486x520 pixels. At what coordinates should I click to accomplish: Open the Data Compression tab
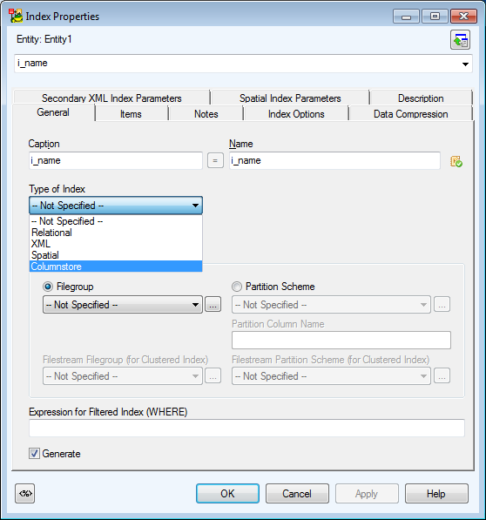tap(410, 114)
